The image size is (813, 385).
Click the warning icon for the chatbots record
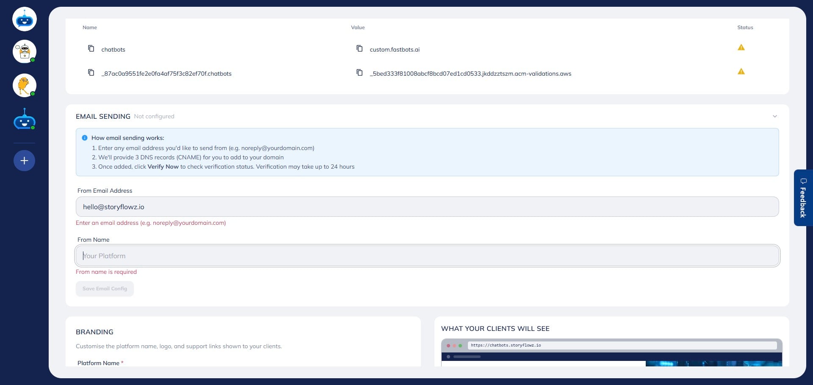(x=741, y=47)
